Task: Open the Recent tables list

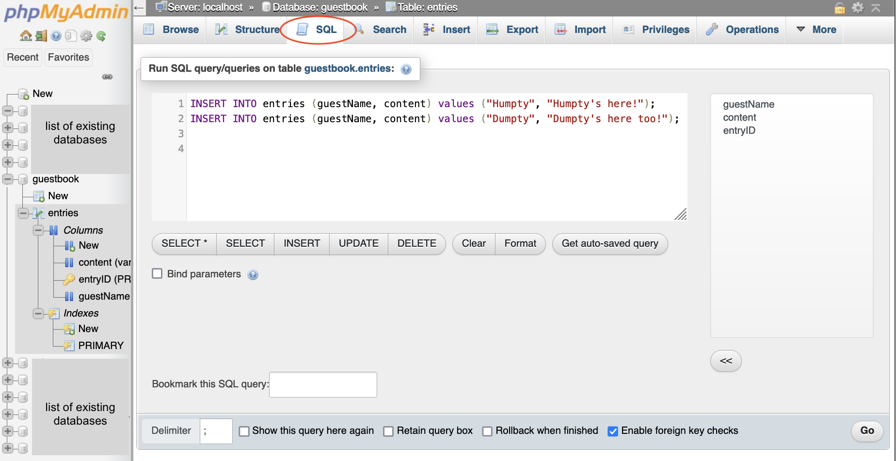Action: pyautogui.click(x=23, y=58)
